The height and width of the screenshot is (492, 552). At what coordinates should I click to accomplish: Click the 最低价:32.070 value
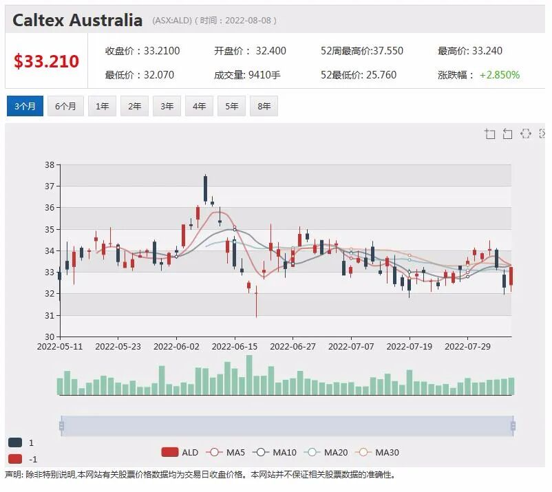pyautogui.click(x=140, y=75)
